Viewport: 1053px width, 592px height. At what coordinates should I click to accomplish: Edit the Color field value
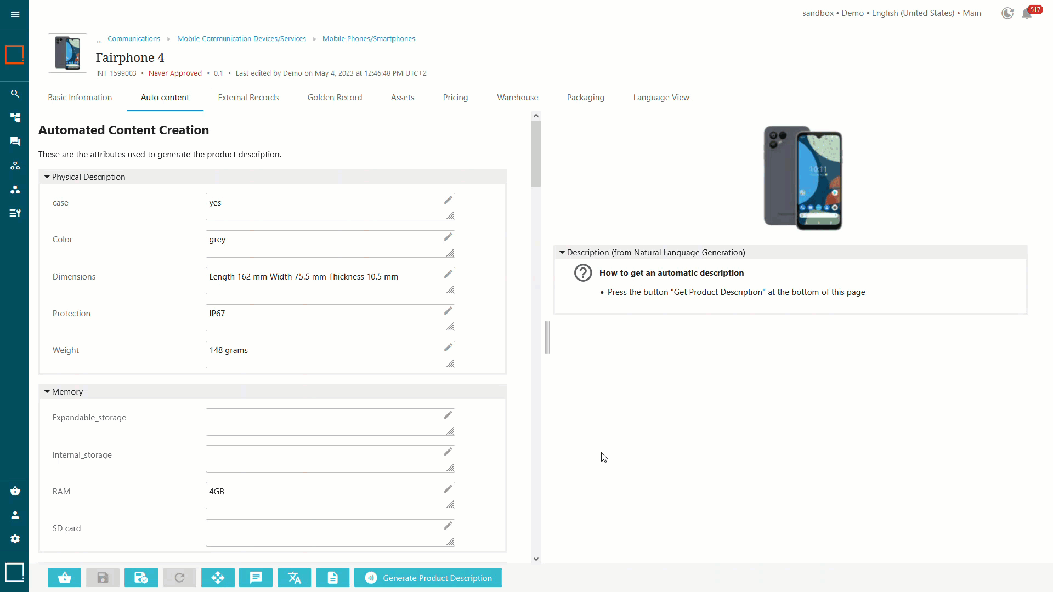pyautogui.click(x=449, y=236)
